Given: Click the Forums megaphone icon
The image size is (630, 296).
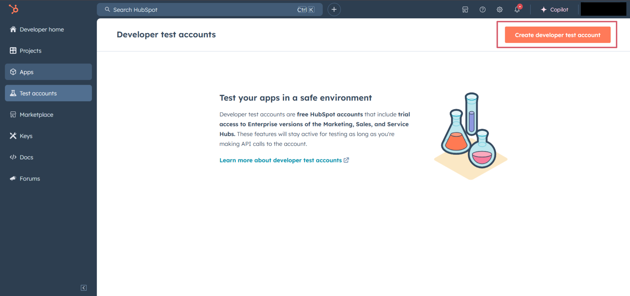Looking at the screenshot, I should click(x=13, y=178).
